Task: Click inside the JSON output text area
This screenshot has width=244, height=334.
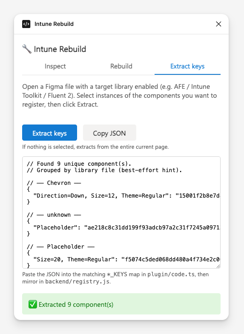Action: tap(121, 212)
